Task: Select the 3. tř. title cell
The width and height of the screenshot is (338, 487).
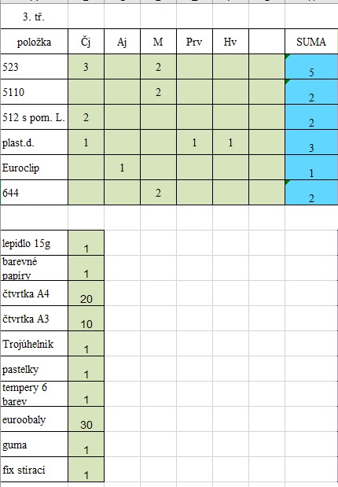Action: 34,17
